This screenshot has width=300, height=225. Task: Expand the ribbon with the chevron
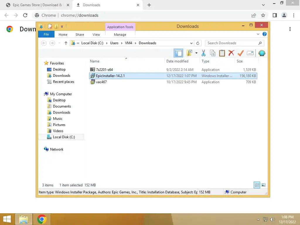258,34
